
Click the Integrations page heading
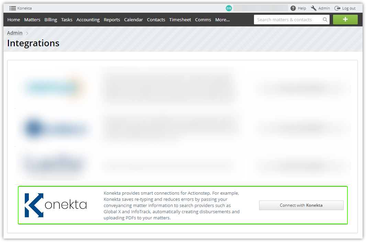click(33, 43)
